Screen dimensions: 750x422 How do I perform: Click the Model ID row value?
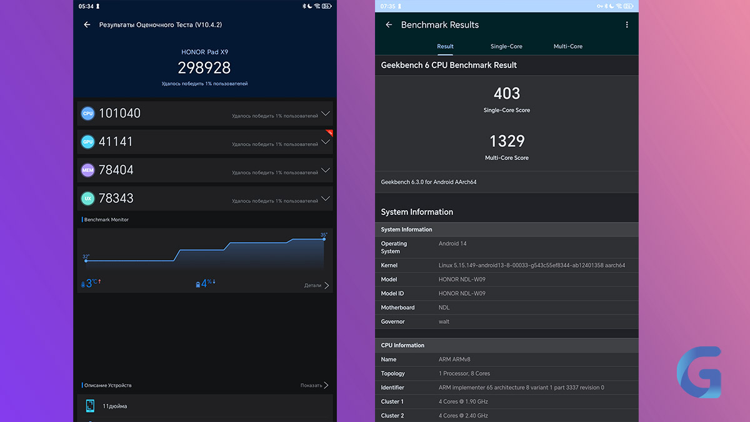(x=462, y=293)
